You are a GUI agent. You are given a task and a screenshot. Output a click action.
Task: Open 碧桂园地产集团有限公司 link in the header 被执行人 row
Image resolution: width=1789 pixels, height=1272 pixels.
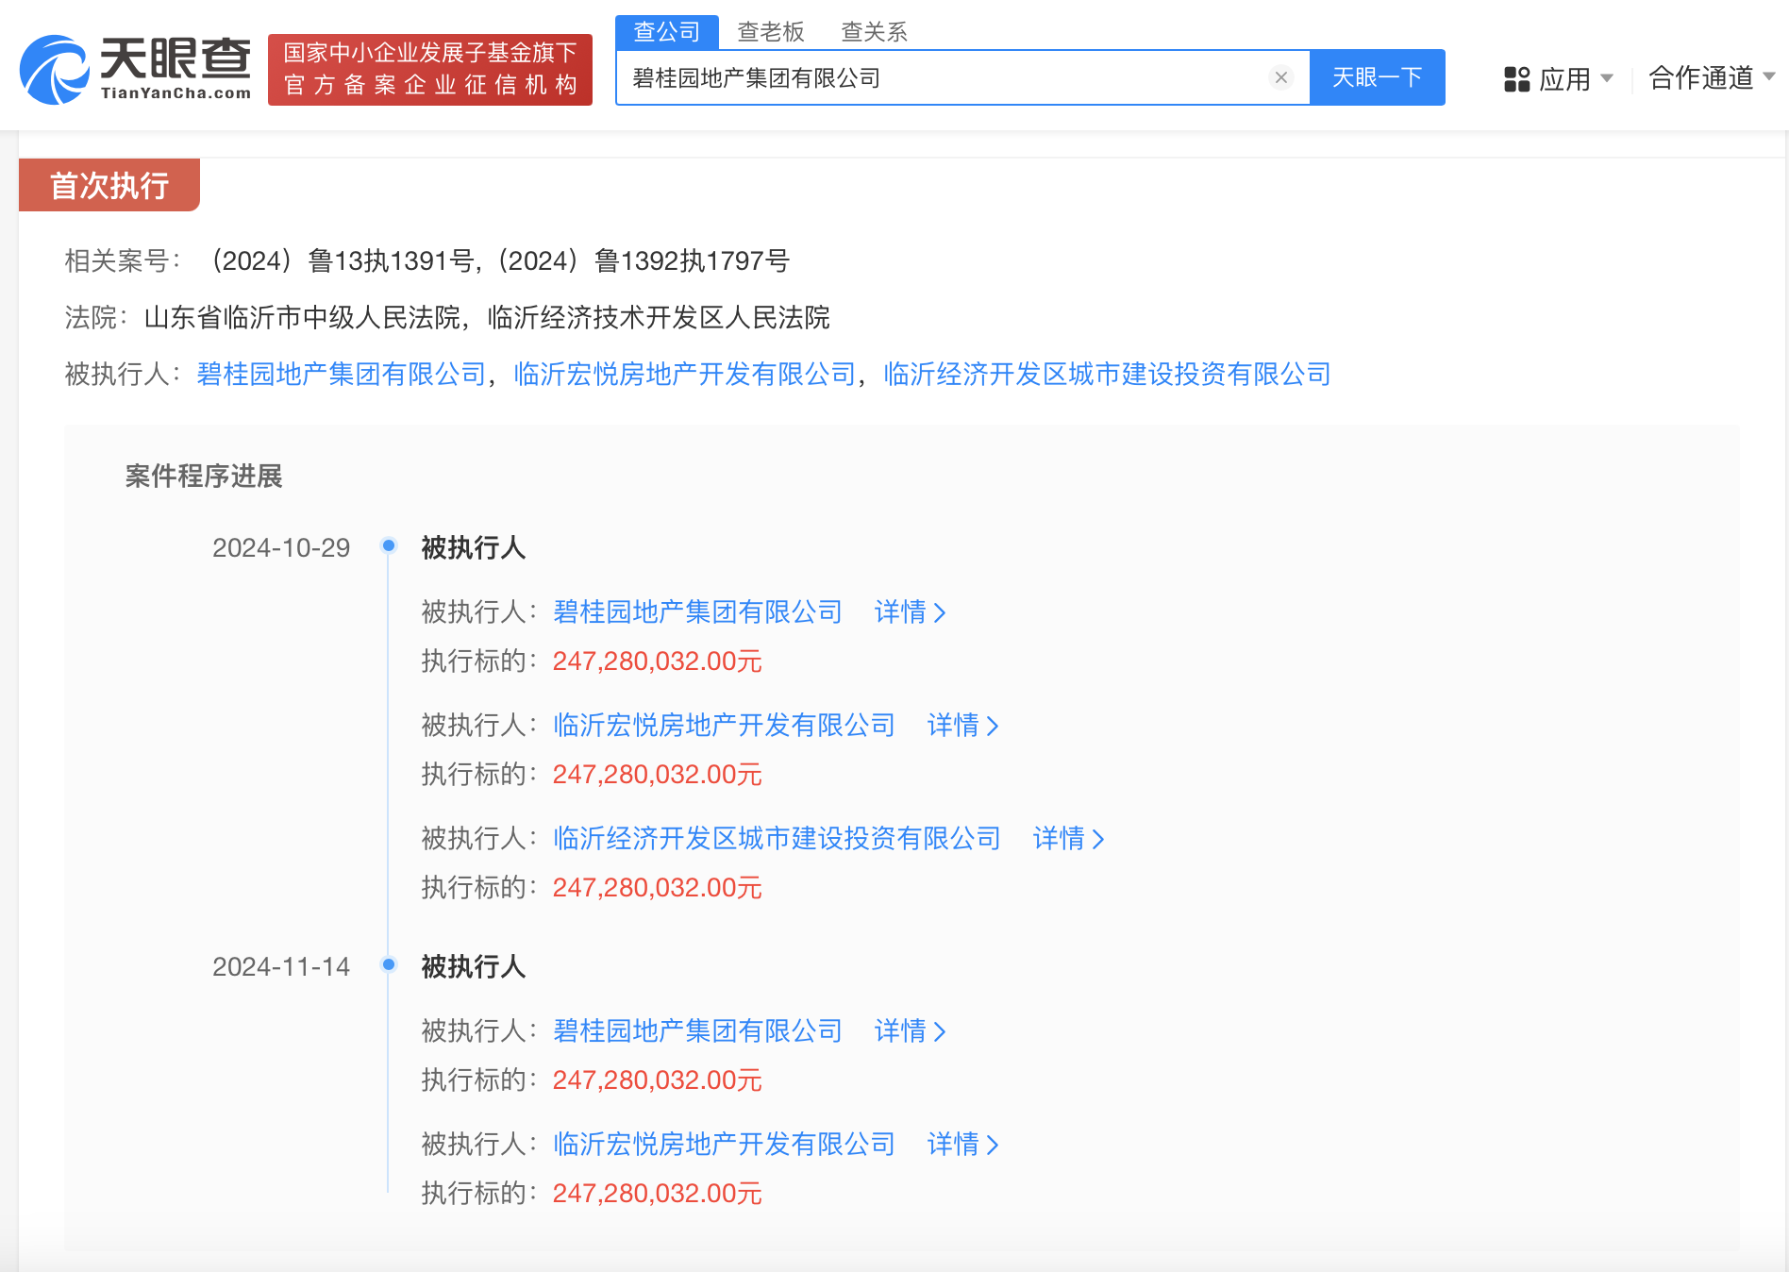(x=341, y=375)
